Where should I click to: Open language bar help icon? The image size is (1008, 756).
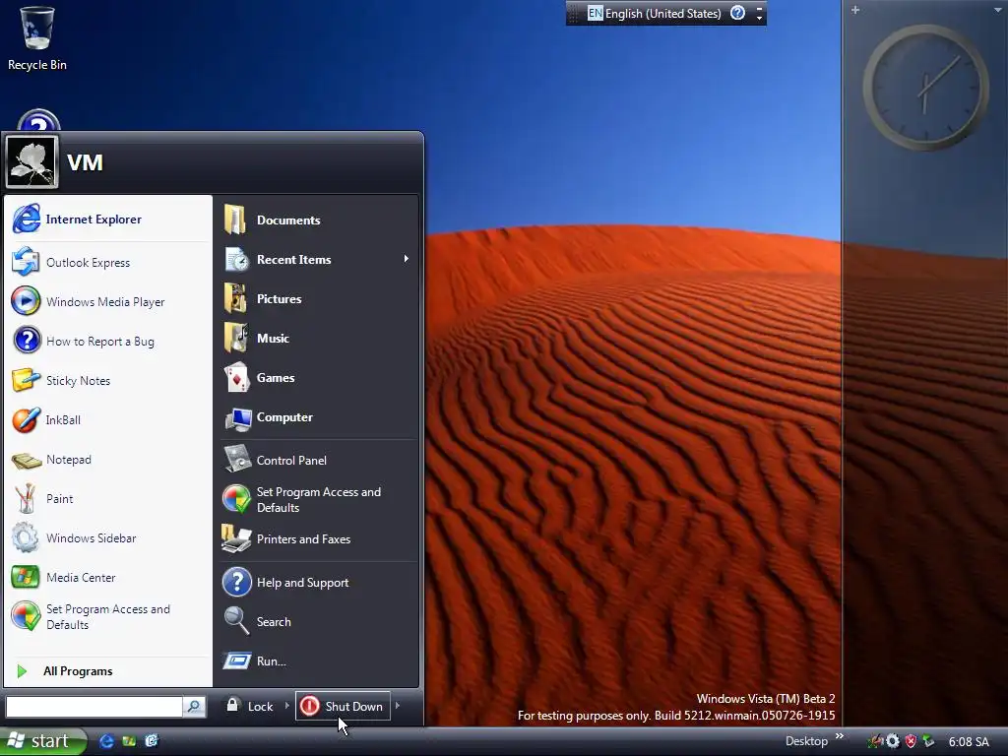pos(737,13)
